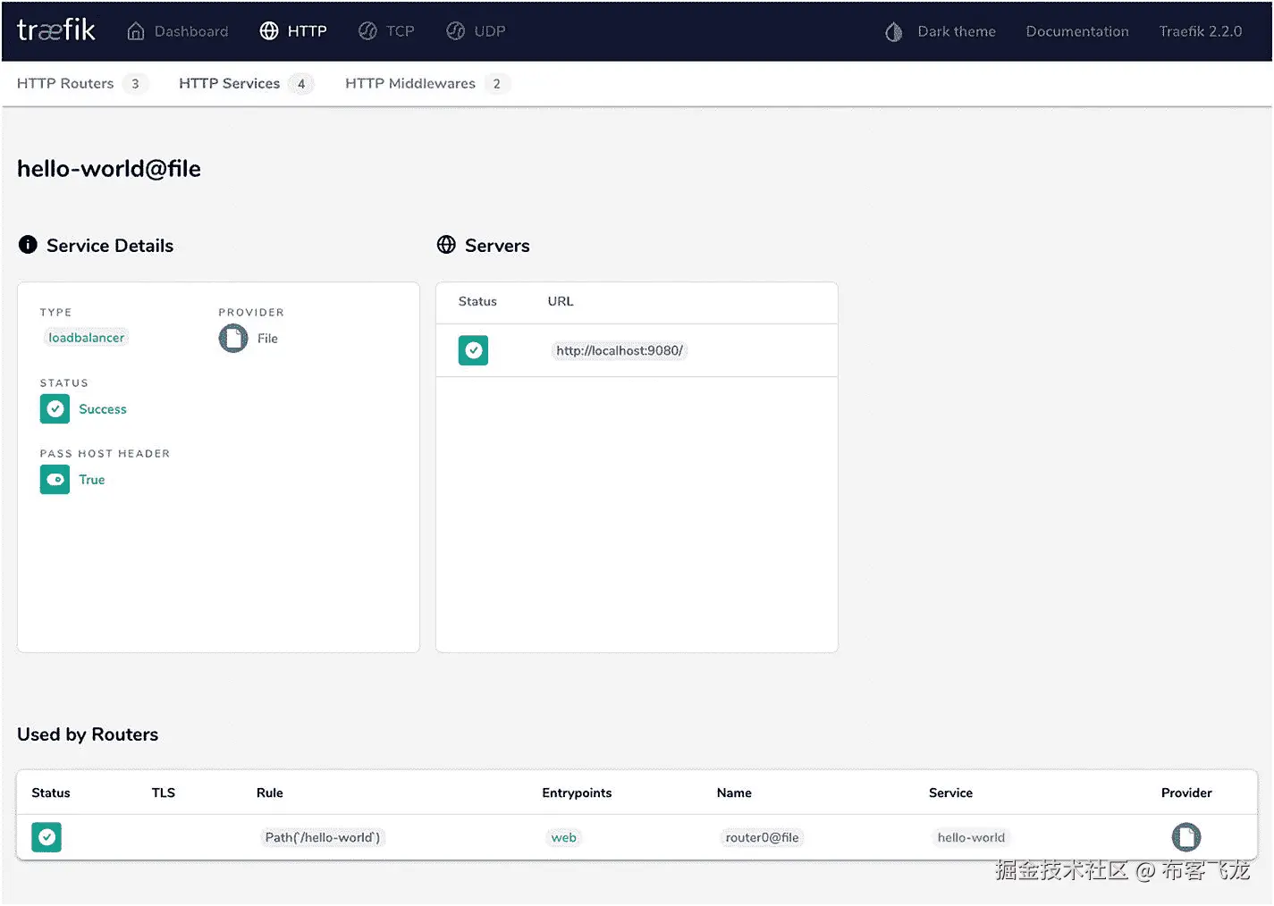
Task: Open the router0@file router name
Action: click(762, 837)
